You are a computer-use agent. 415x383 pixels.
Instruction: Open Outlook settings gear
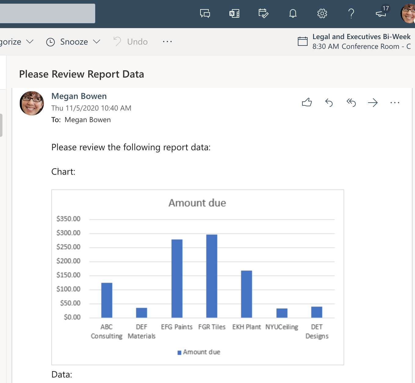point(322,13)
